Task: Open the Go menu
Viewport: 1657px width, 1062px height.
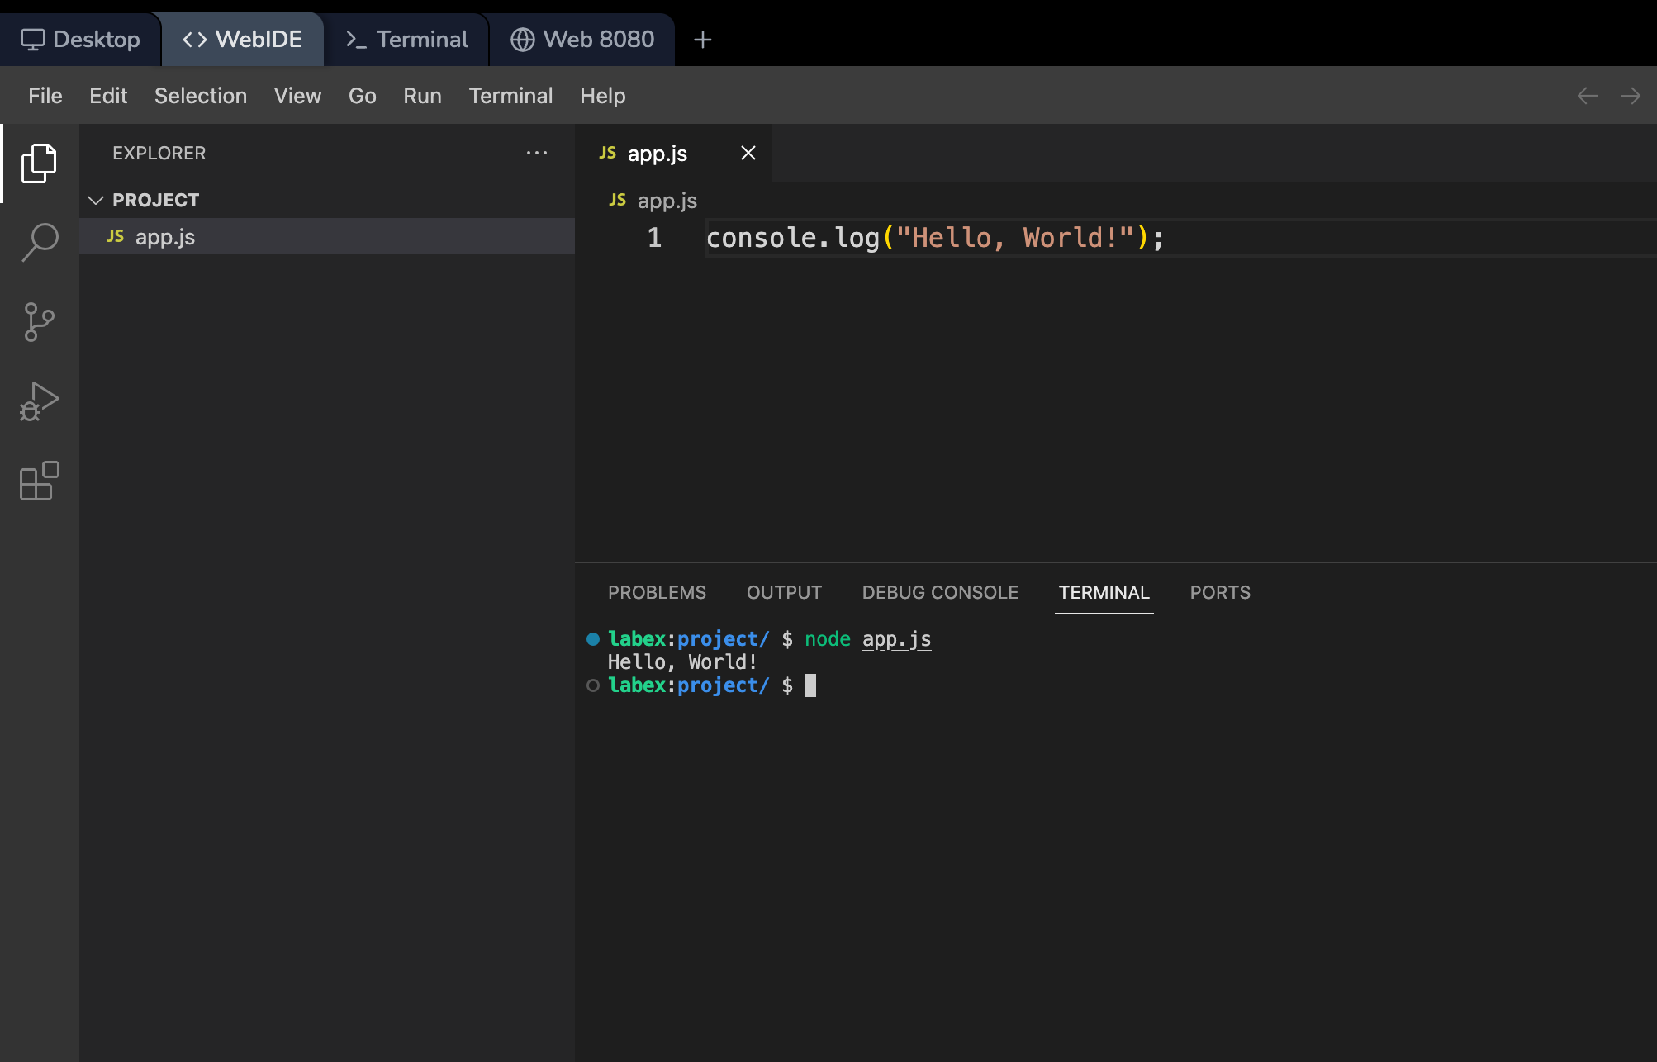Action: (363, 96)
